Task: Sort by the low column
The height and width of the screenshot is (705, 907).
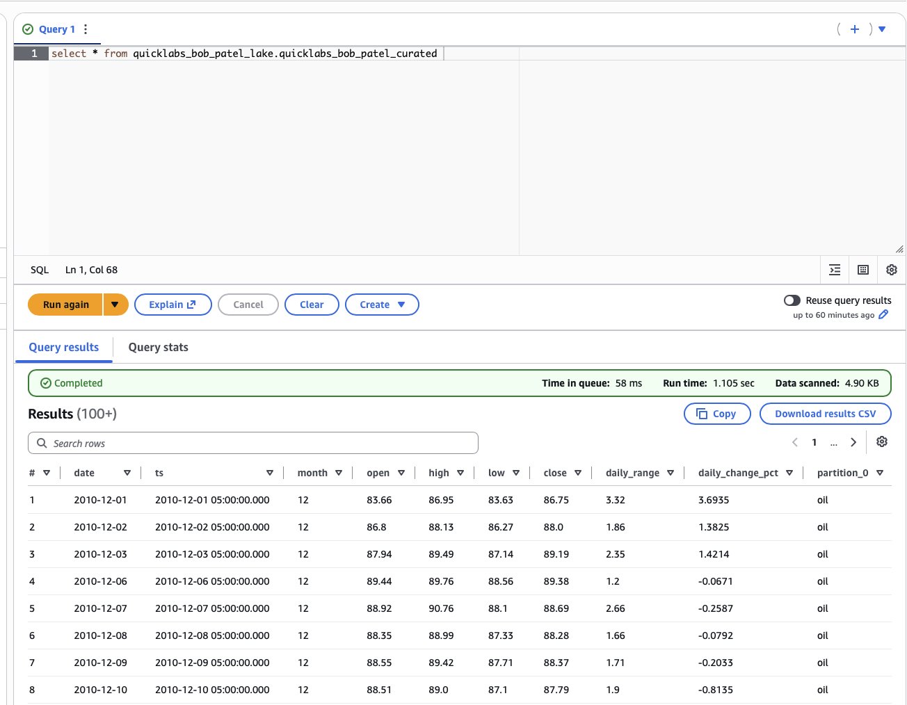Action: pos(516,473)
